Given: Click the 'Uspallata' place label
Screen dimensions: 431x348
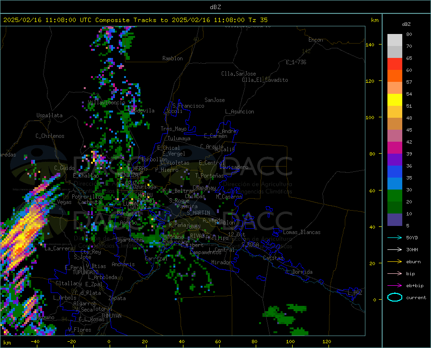Looking at the screenshot, I should click(x=49, y=115).
